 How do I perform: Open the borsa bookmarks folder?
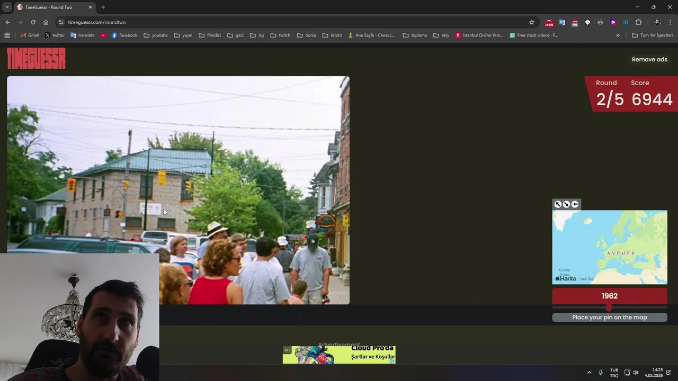(306, 35)
